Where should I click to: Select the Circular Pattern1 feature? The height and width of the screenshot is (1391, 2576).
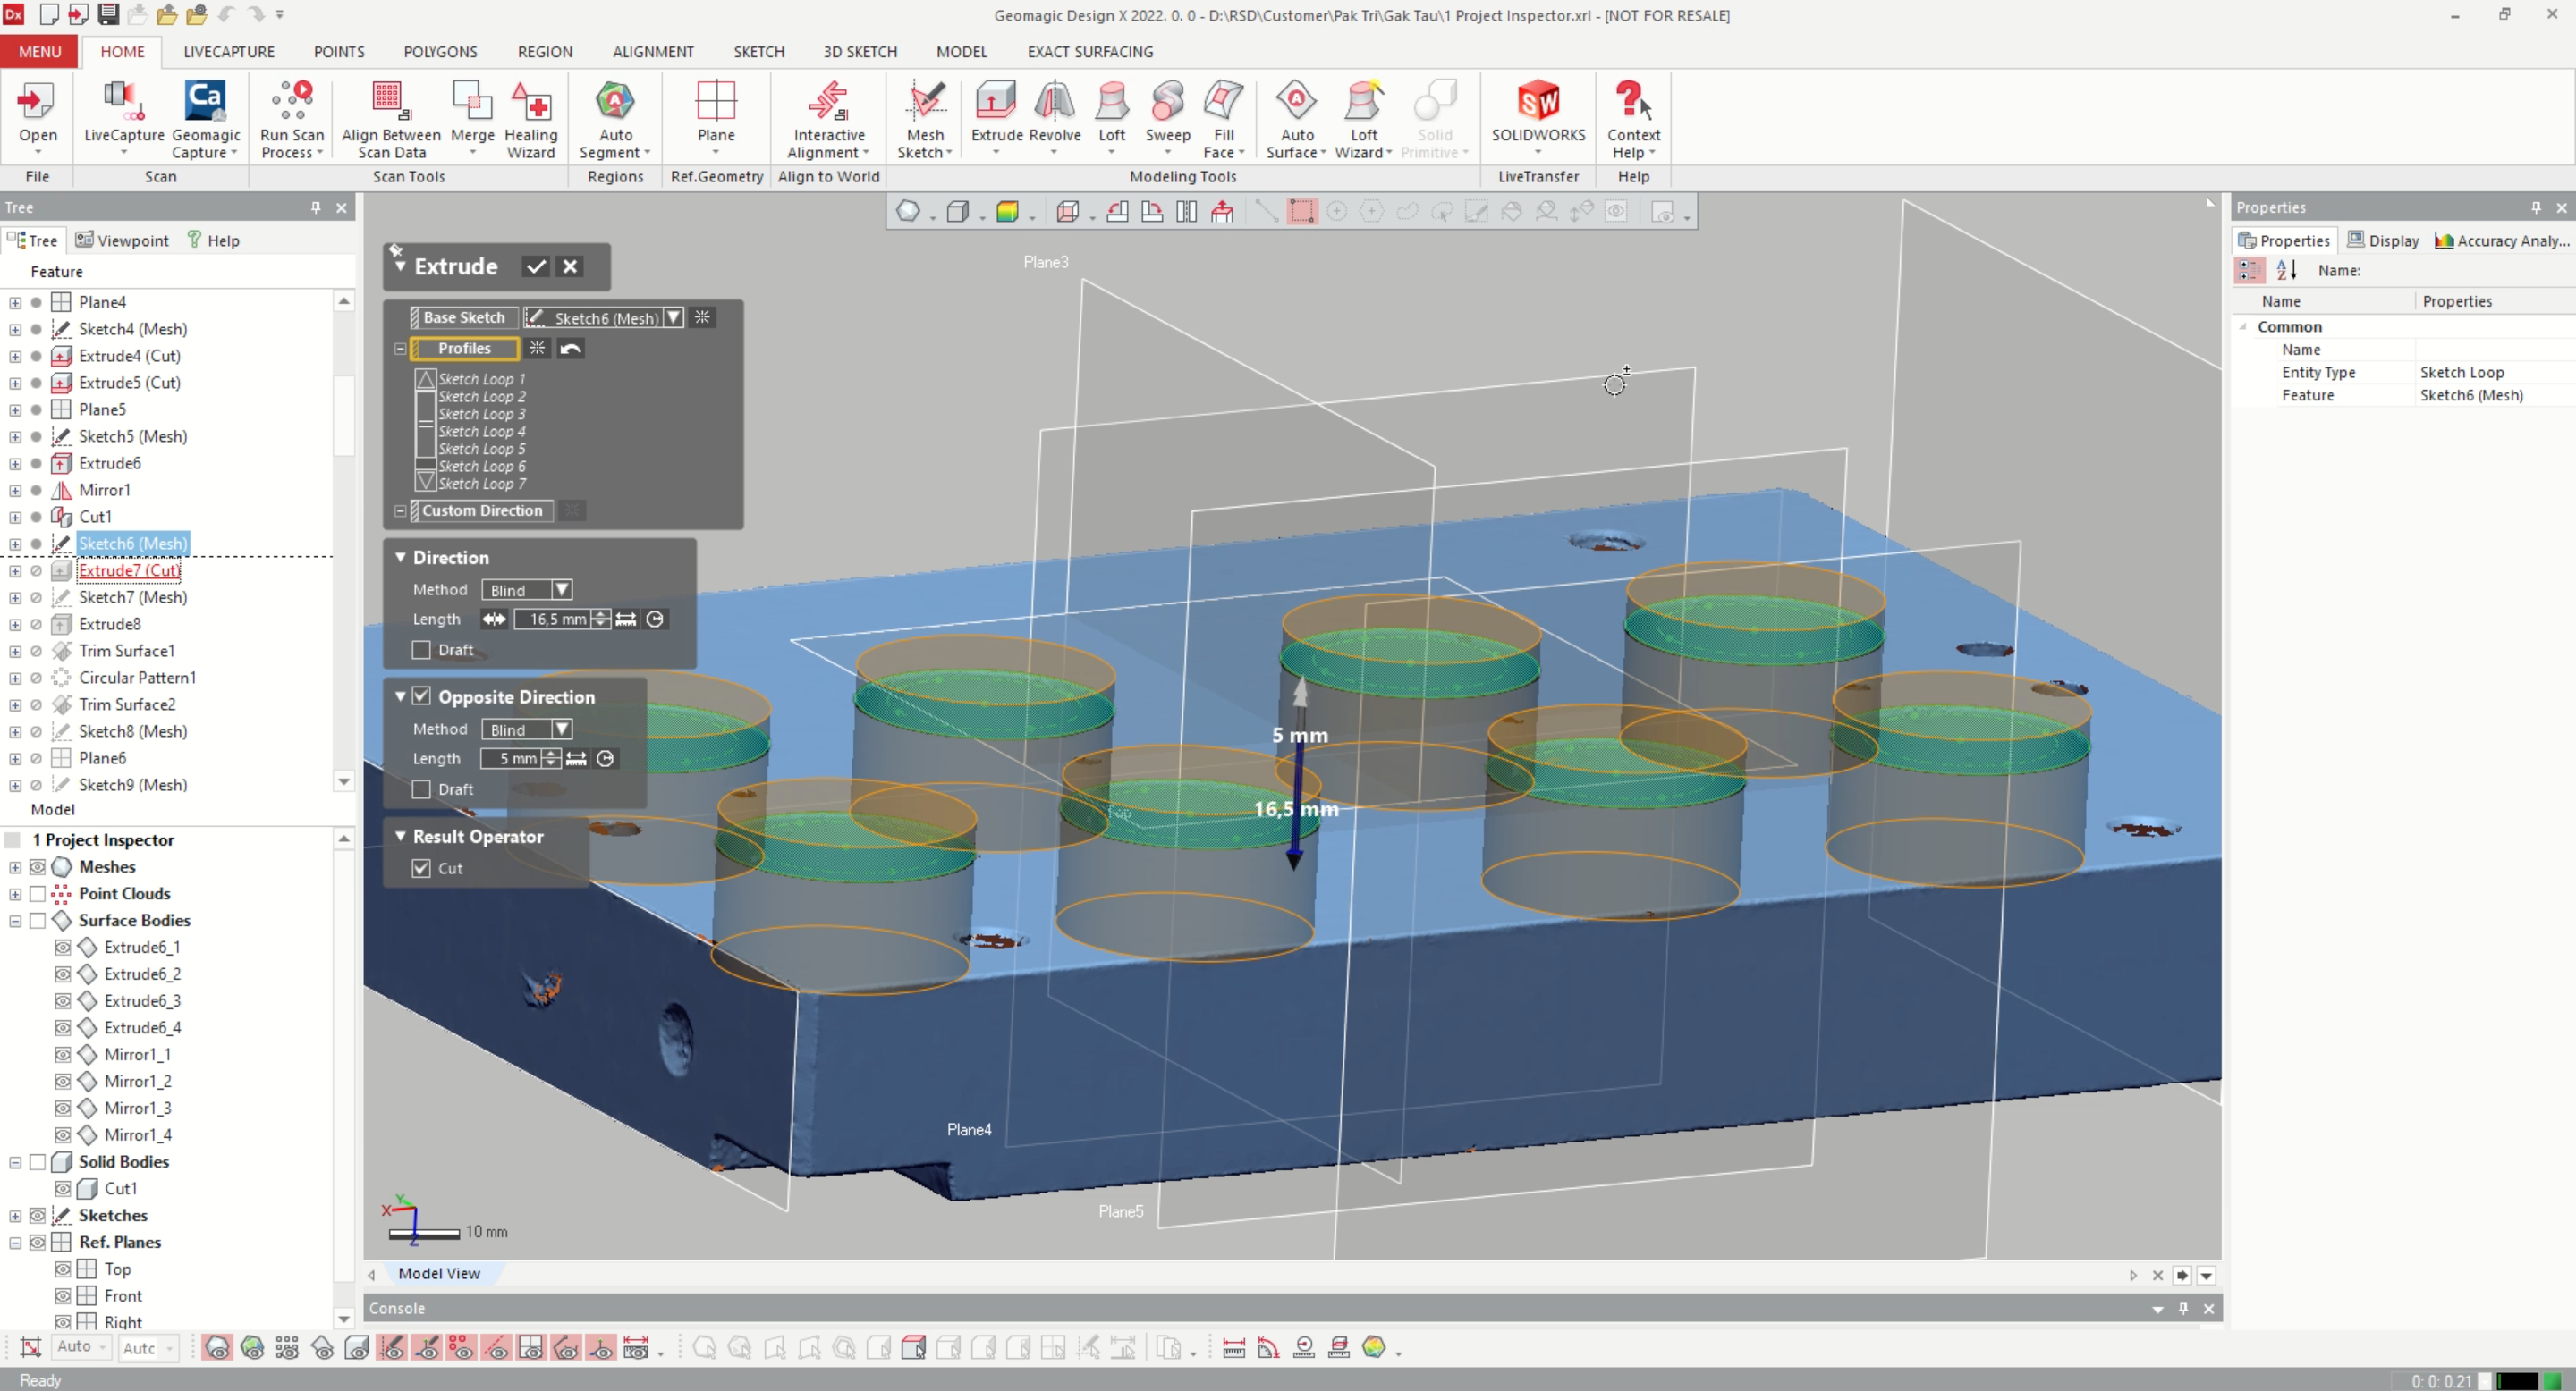point(137,678)
